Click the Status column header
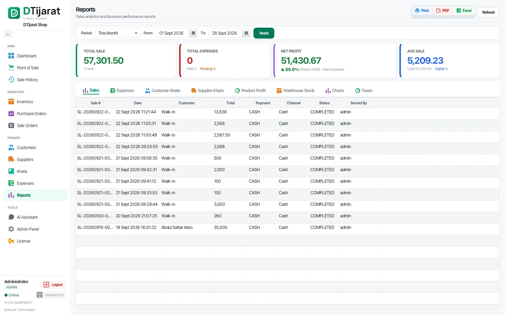Image resolution: width=505 pixels, height=315 pixels. click(x=324, y=103)
